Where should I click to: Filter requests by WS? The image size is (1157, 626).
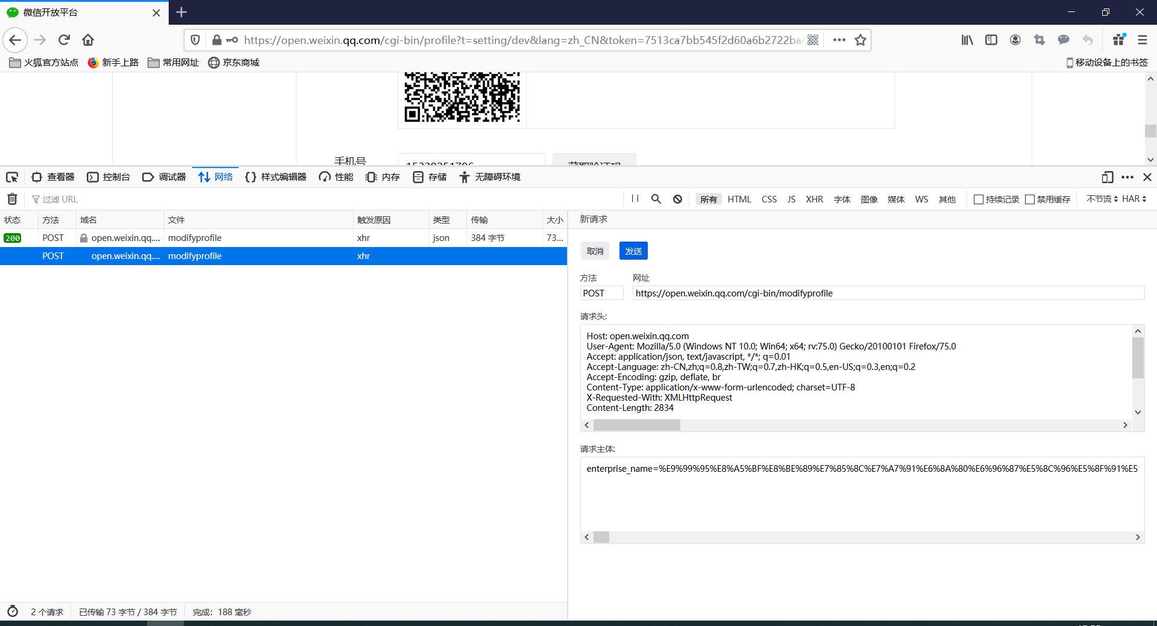[x=921, y=199]
